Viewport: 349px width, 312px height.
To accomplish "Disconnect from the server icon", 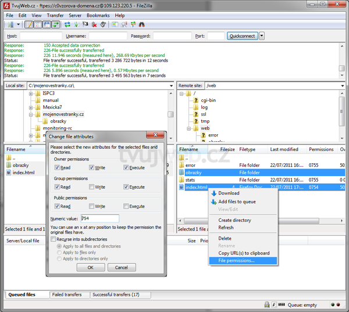I will [x=94, y=24].
